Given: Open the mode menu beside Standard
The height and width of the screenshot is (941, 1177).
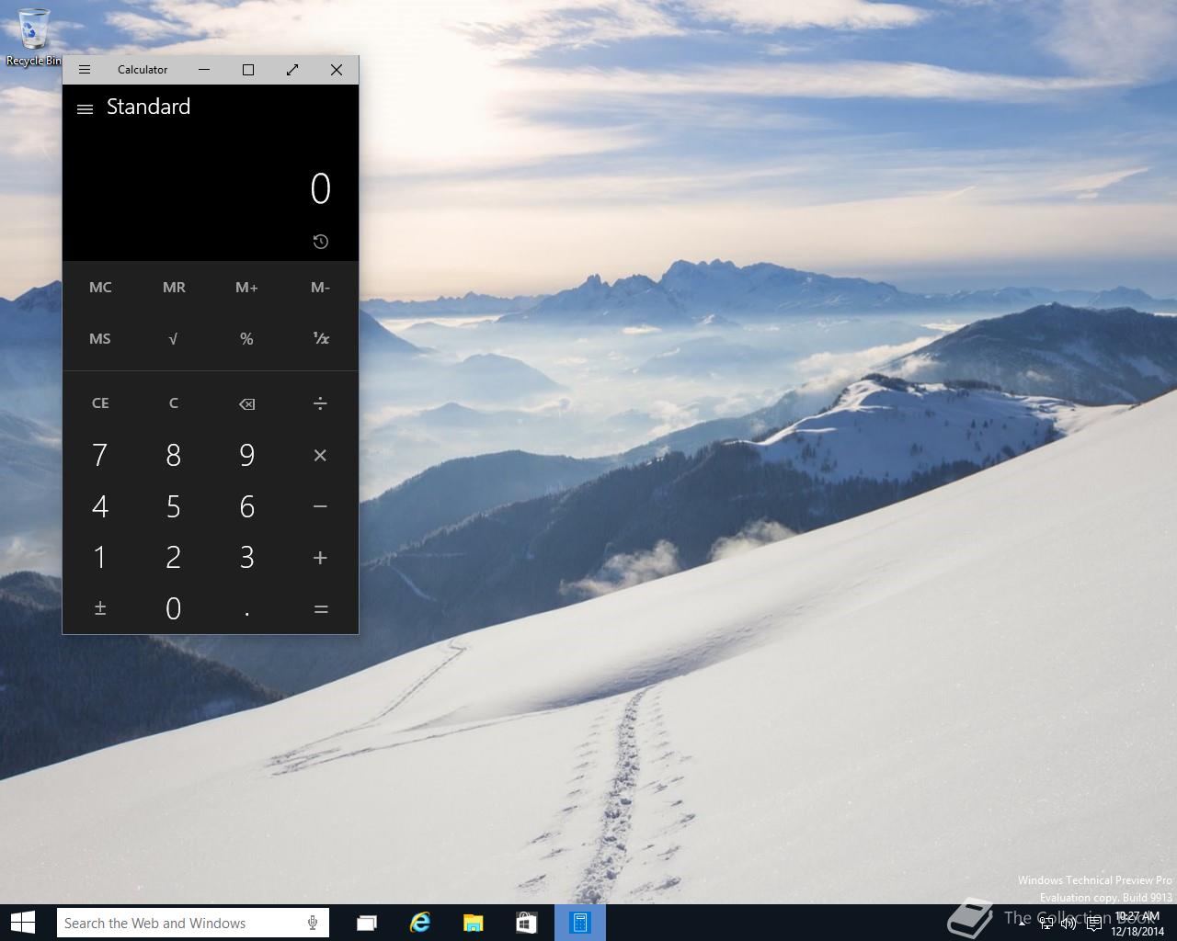Looking at the screenshot, I should point(85,108).
